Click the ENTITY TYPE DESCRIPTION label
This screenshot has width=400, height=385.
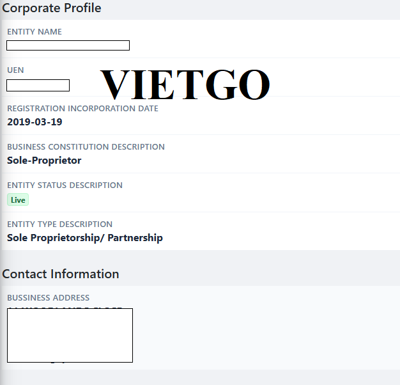(59, 224)
